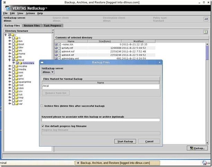Check the home folder checkbox
This screenshot has width=212, height=167.
pos(13,53)
